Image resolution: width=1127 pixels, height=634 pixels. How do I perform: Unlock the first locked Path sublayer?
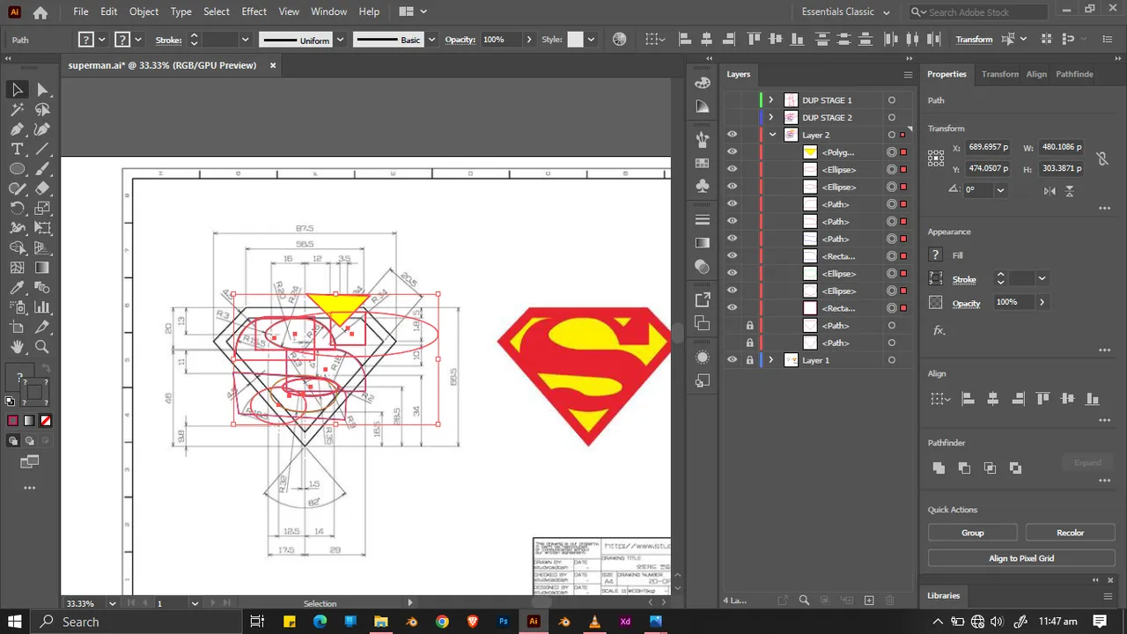[x=749, y=326]
